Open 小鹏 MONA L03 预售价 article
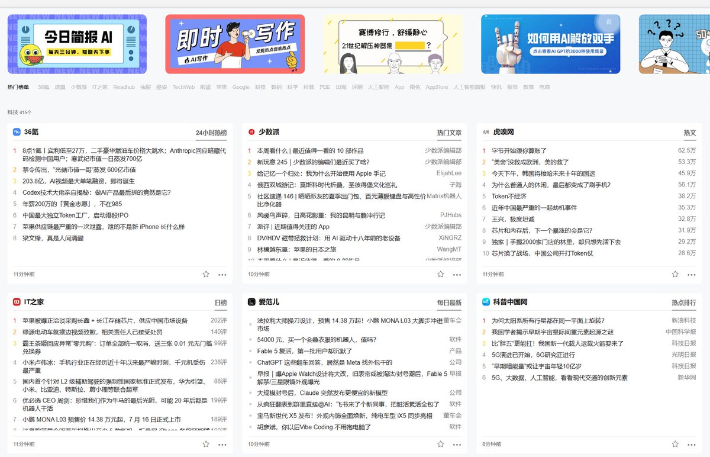 tap(101, 419)
